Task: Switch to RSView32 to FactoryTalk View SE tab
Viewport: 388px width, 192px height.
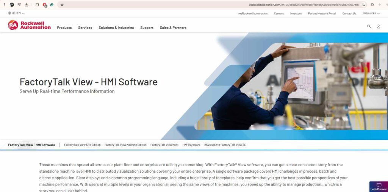Action: [225, 145]
